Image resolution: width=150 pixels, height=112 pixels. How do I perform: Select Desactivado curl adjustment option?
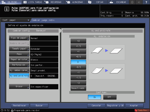tap(78, 88)
